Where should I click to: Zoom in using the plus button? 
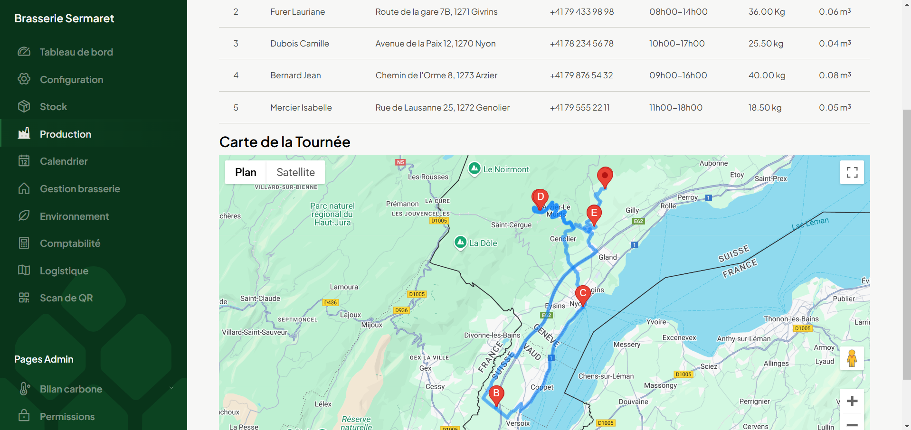(x=852, y=401)
